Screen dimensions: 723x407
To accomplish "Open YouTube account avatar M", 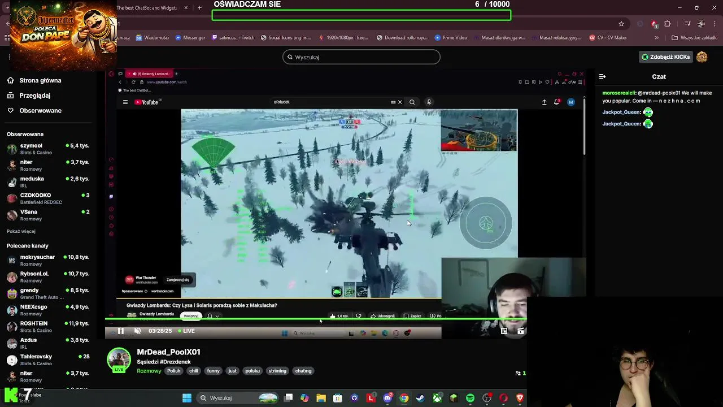I will tap(570, 102).
